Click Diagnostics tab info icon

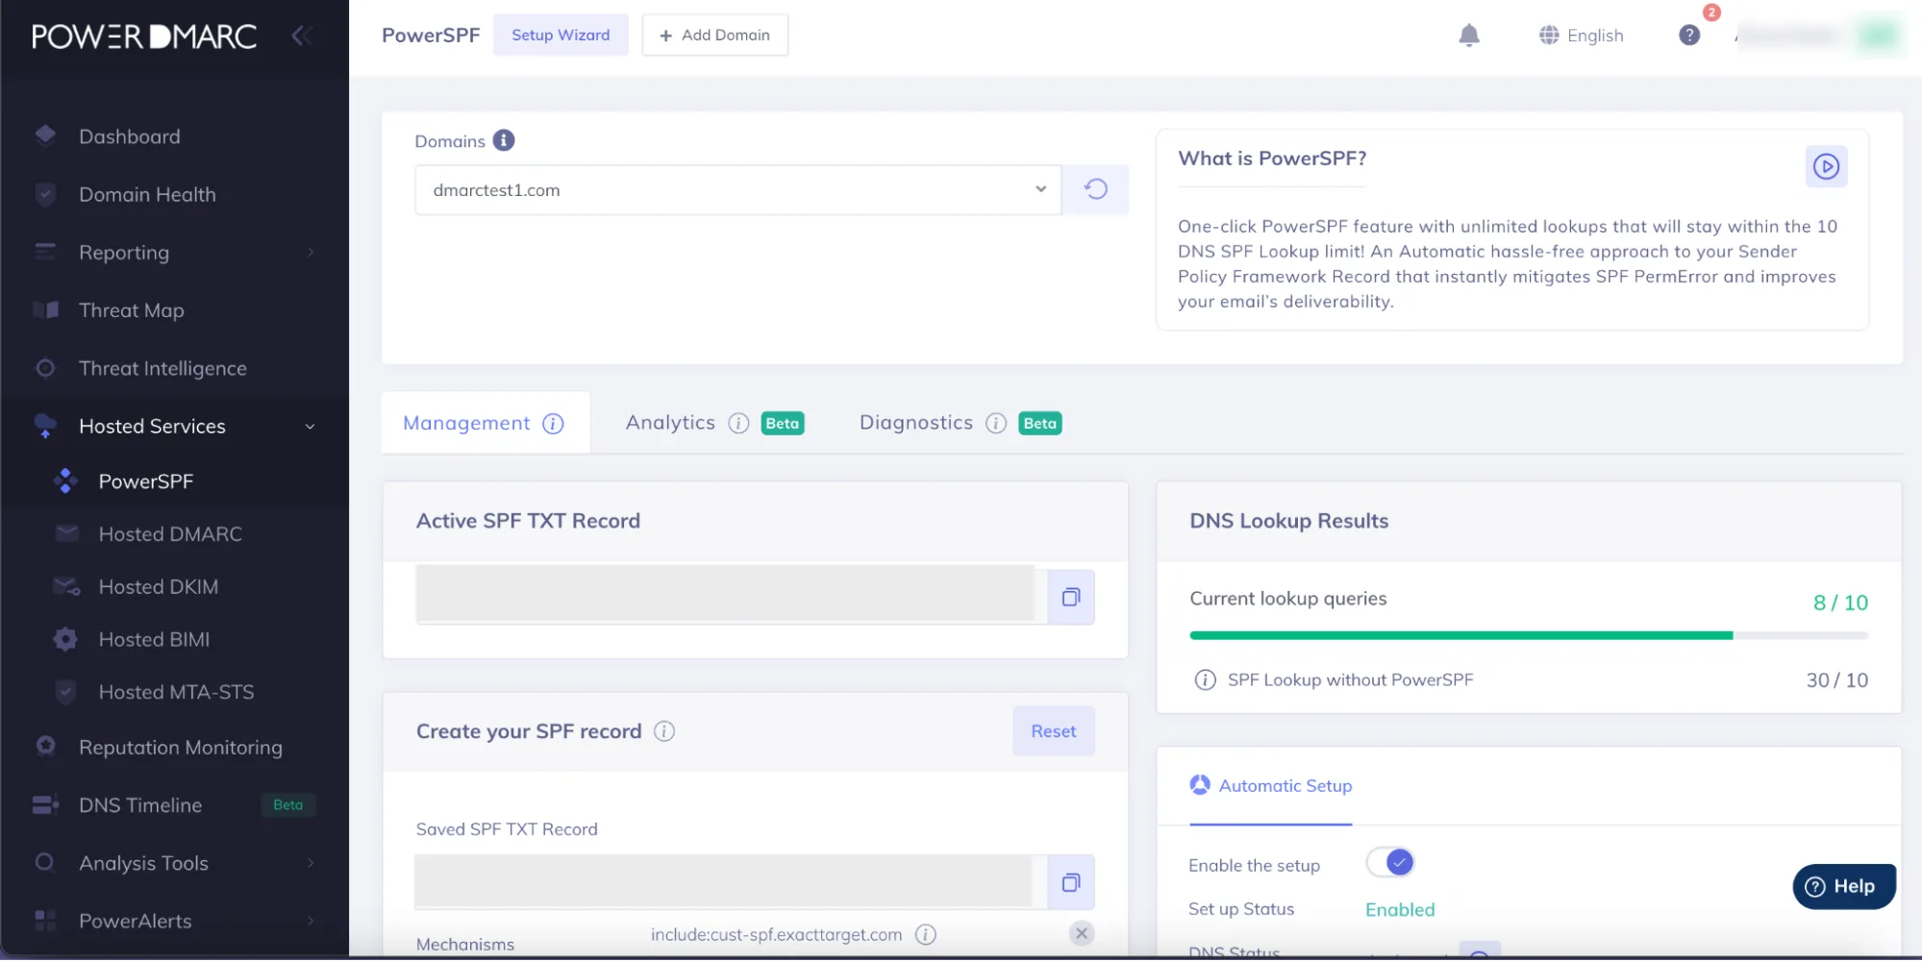click(x=996, y=424)
